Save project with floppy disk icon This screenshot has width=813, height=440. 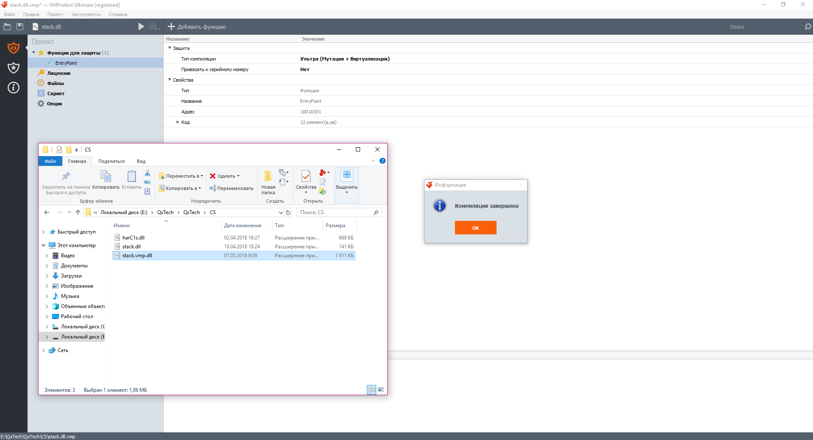[x=20, y=27]
